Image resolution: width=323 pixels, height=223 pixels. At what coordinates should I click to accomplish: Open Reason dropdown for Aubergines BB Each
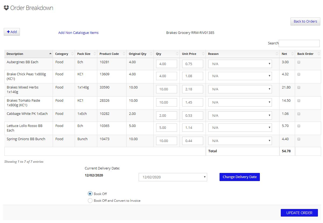pos(240,64)
